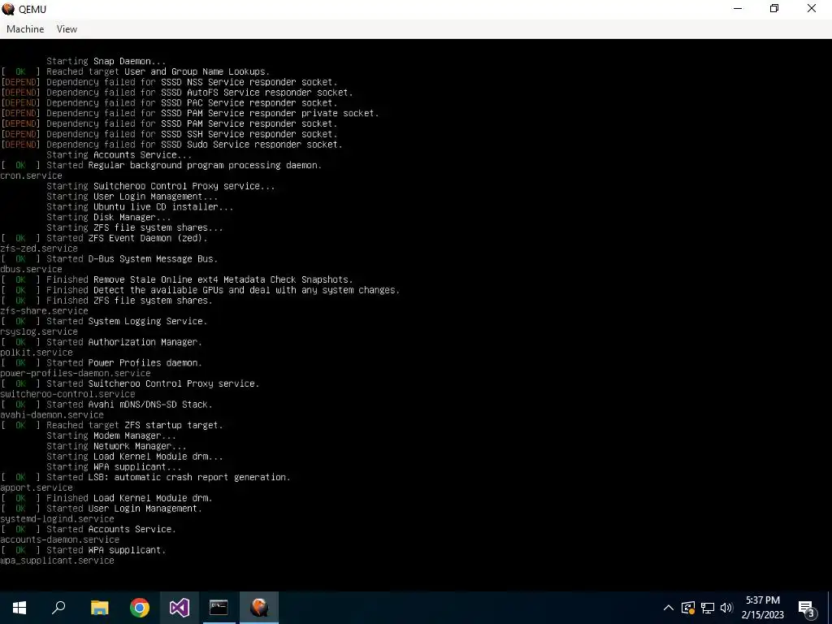Click the line "Starting Snap Daemon..."
The height and width of the screenshot is (624, 832).
click(x=106, y=61)
